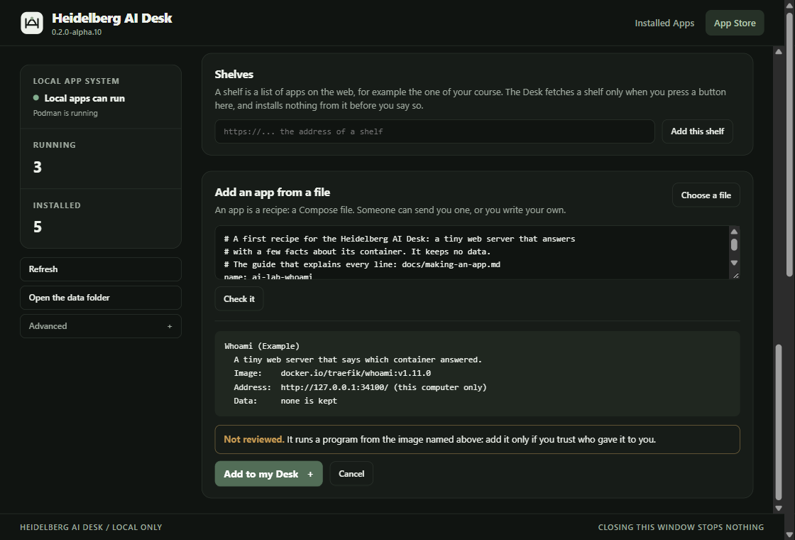795x540 pixels.
Task: Click the Running count '3'
Action: pyautogui.click(x=38, y=168)
